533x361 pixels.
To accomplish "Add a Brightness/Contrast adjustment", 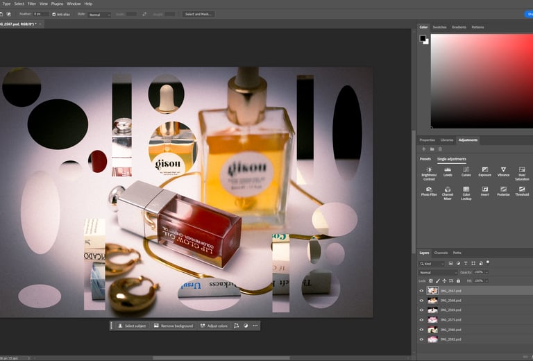I will (x=429, y=170).
